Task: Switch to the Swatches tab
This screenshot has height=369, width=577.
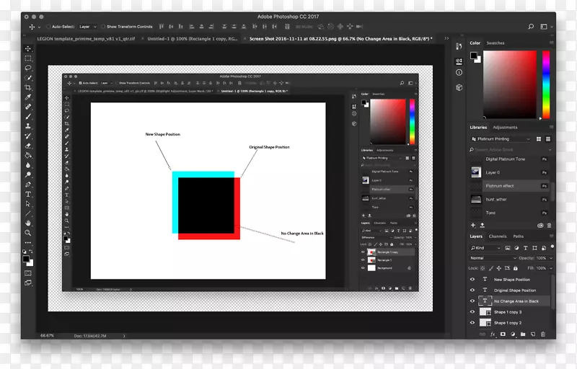Action: pos(495,43)
